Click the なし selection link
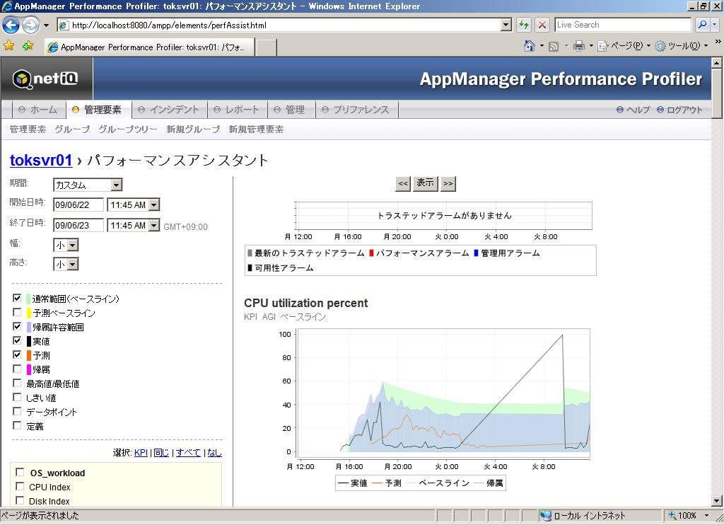Image resolution: width=724 pixels, height=525 pixels. [x=214, y=453]
